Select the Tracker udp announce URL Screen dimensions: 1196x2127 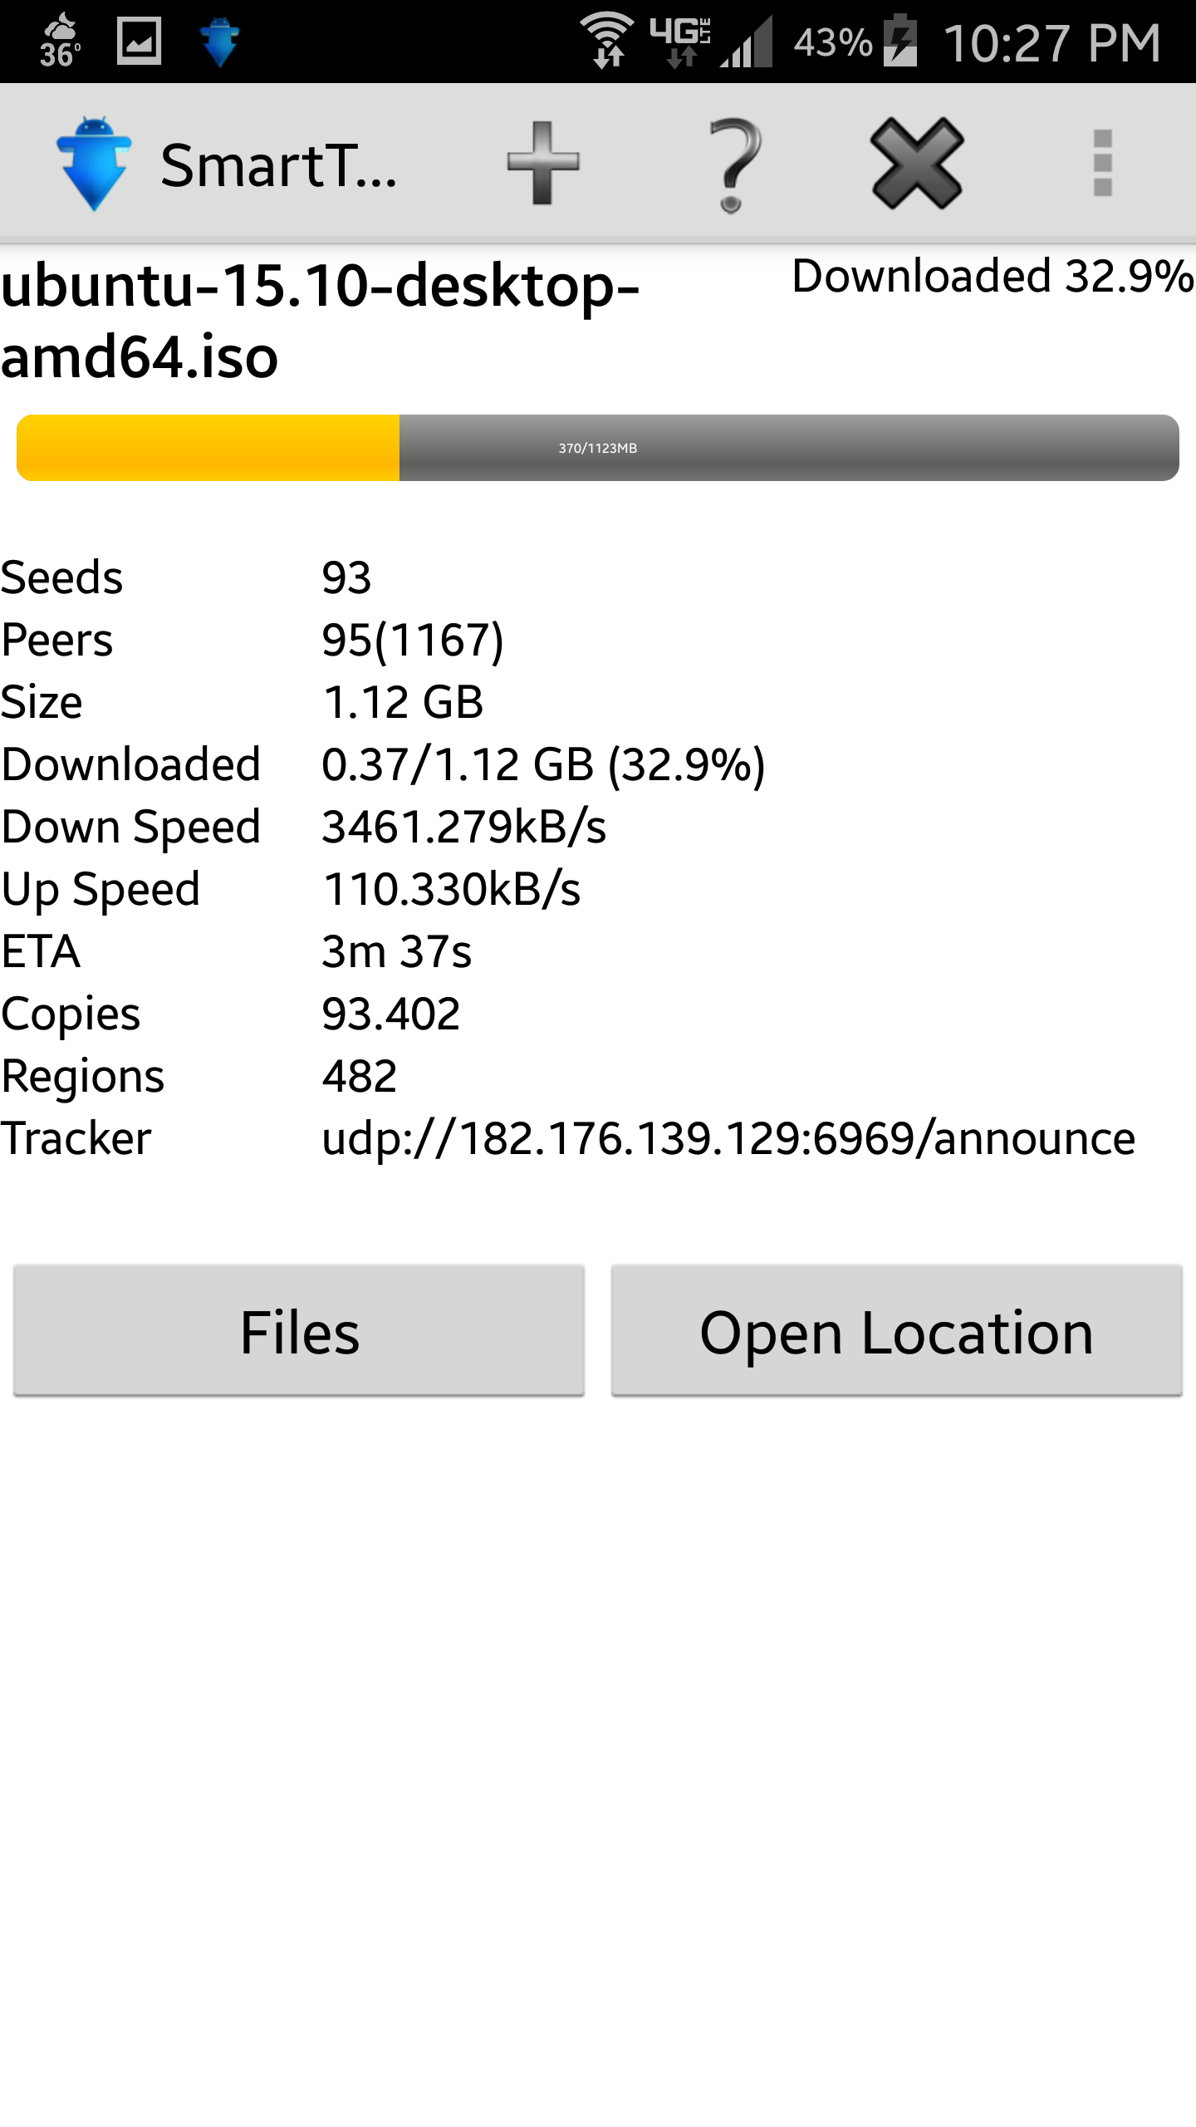coord(728,1138)
